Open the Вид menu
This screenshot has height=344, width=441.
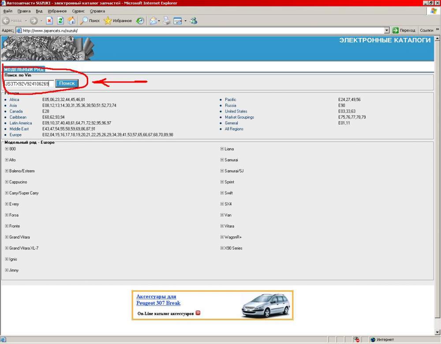39,11
